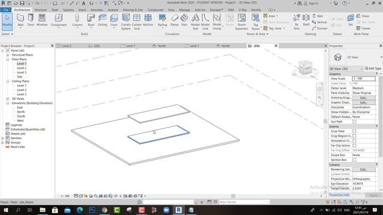Image resolution: width=383 pixels, height=215 pixels.
Task: Open Photoshop from the taskbar
Action: [92, 210]
